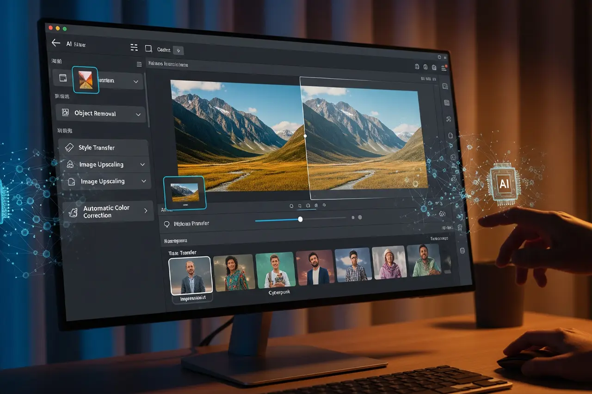This screenshot has width=592, height=394.
Task: Open the Automatic Color Correction tool
Action: click(106, 211)
